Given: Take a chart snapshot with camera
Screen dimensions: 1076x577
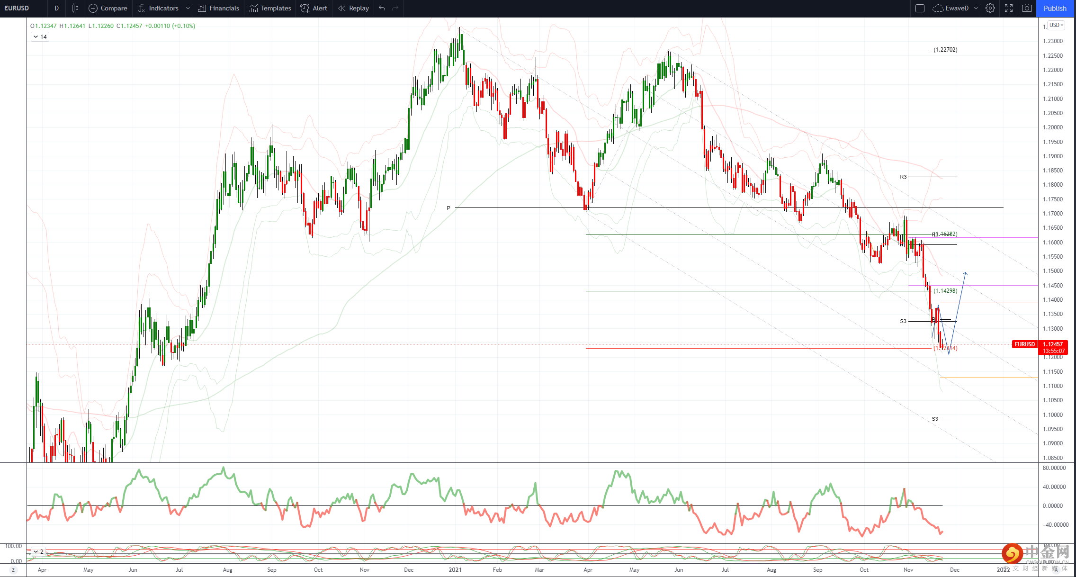Looking at the screenshot, I should 1027,8.
